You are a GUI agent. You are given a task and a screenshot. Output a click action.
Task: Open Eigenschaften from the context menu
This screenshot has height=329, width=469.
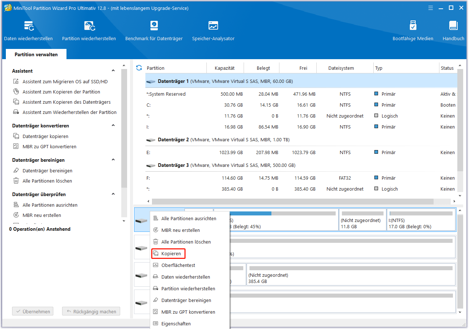pyautogui.click(x=190, y=324)
